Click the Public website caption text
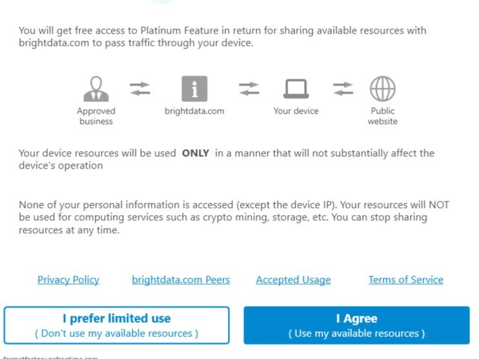Screen dimensions: 479x359 click(382, 116)
